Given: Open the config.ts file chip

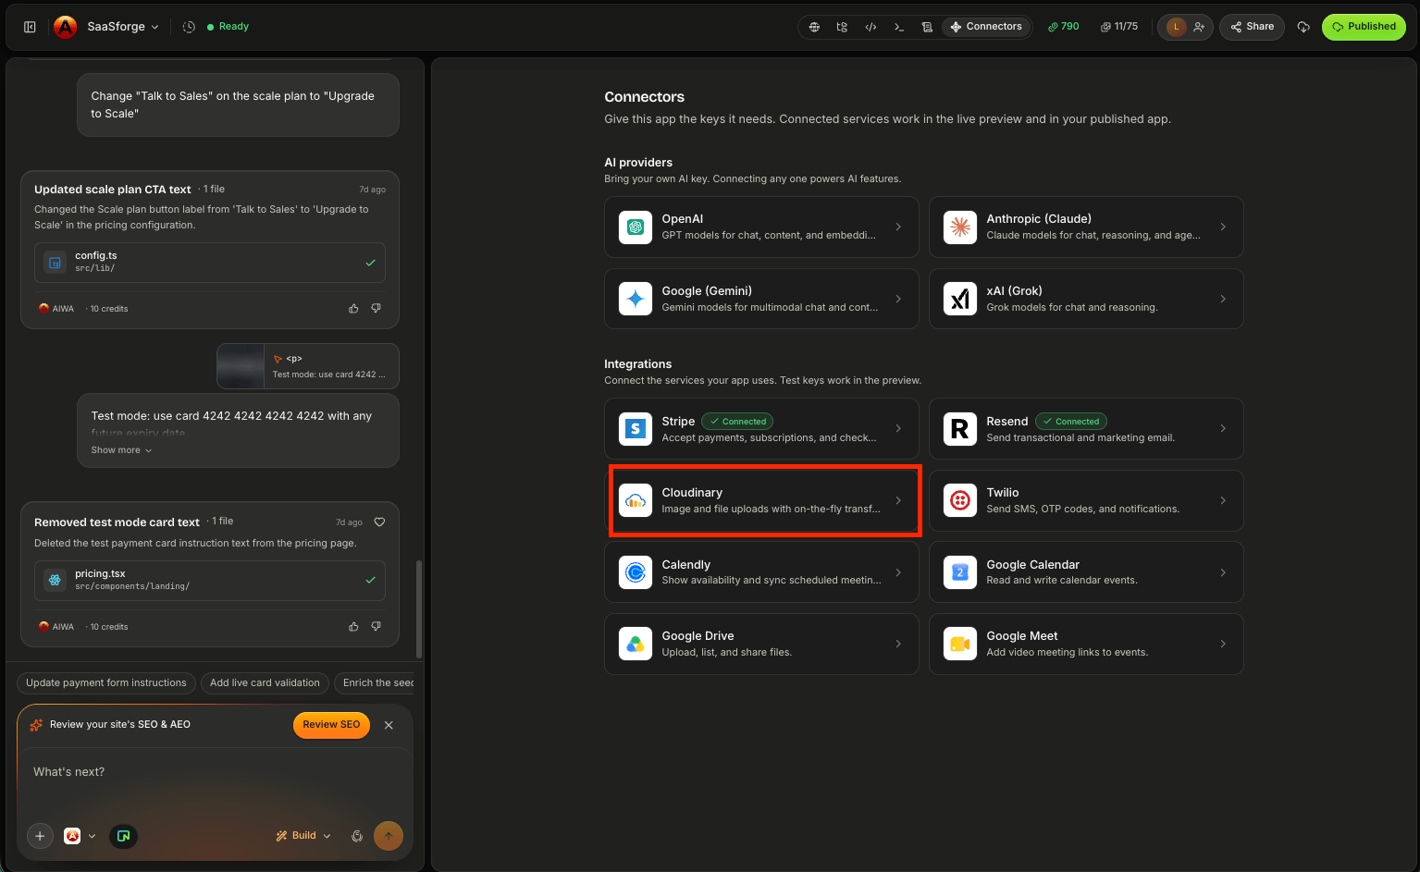Looking at the screenshot, I should (x=210, y=263).
